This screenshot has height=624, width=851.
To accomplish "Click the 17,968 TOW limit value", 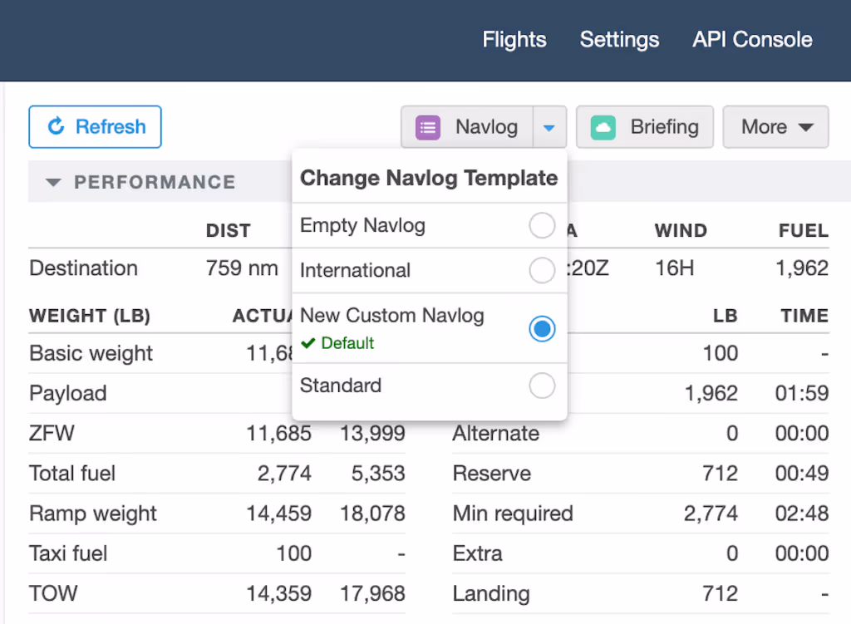I will coord(372,593).
